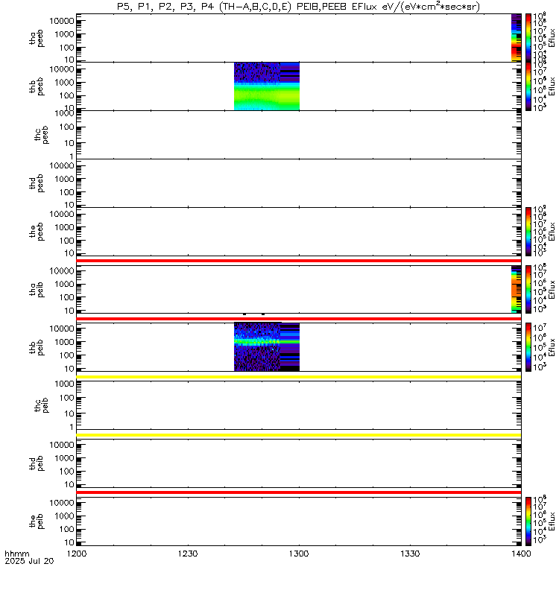Screen dimensions: 559x596
Task: Click the 'Eflux' label beside thb peib color bar
Action: pyautogui.click(x=552, y=347)
